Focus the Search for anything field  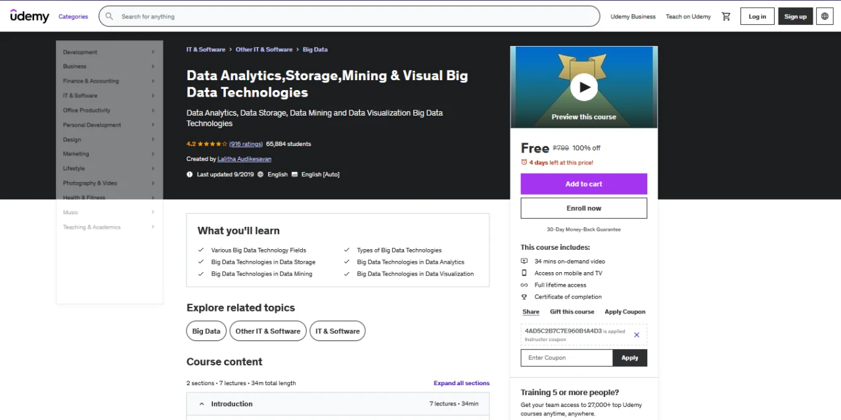tap(349, 16)
